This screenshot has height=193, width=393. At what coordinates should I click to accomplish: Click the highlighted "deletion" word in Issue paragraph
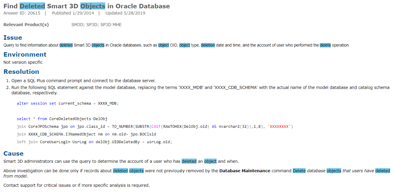[x=208, y=46]
